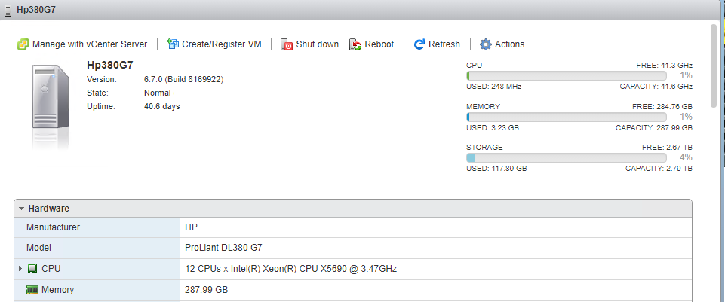This screenshot has height=308, width=725.
Task: Click the green CPU chip icon
Action: (x=32, y=268)
